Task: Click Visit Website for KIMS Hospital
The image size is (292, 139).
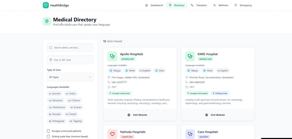Action: [x=218, y=115]
